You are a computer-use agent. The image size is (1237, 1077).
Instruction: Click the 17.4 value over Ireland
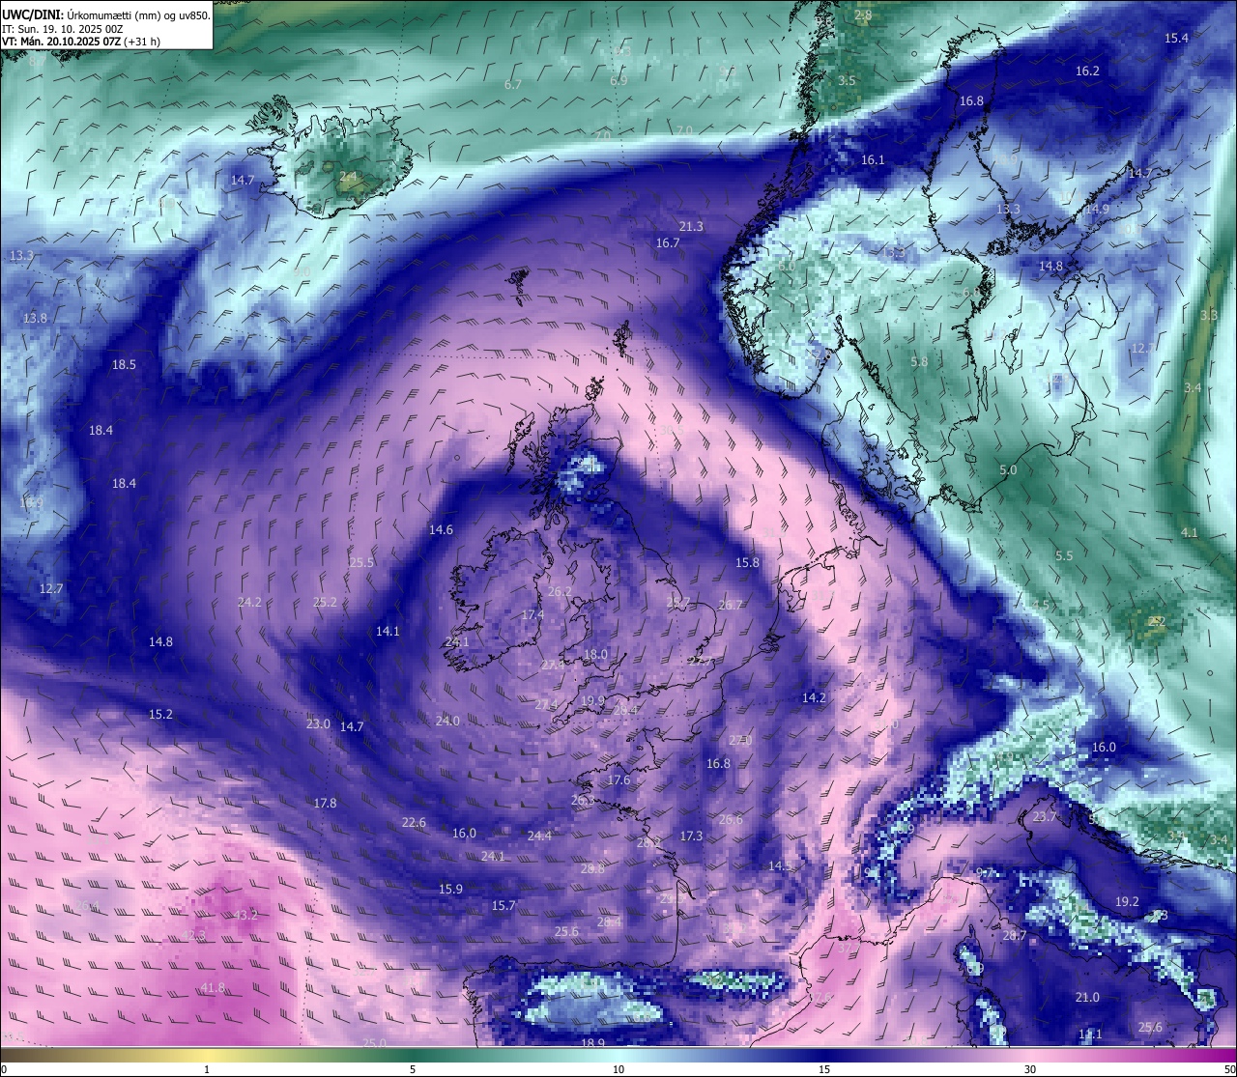(x=532, y=614)
